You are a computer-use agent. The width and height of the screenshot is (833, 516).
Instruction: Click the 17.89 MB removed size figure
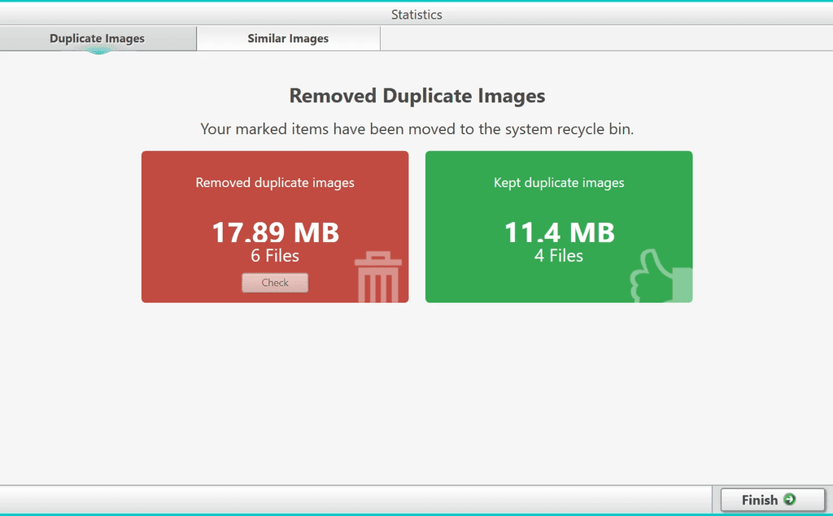point(274,232)
